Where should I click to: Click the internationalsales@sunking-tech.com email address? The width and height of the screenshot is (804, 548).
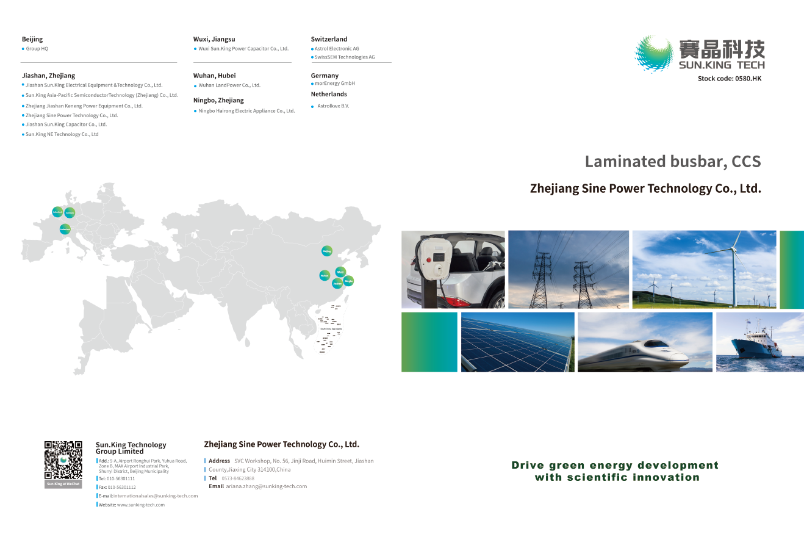(x=156, y=496)
